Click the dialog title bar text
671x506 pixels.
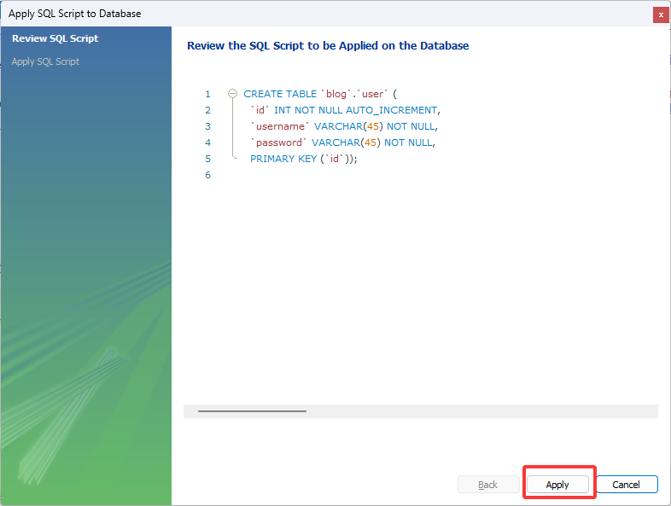(x=75, y=14)
